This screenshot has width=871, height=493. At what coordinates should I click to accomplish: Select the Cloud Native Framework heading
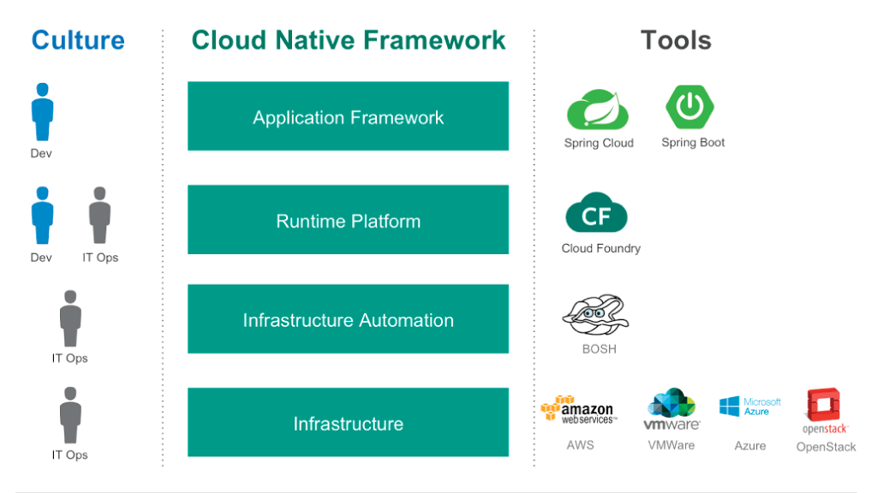[x=348, y=40]
